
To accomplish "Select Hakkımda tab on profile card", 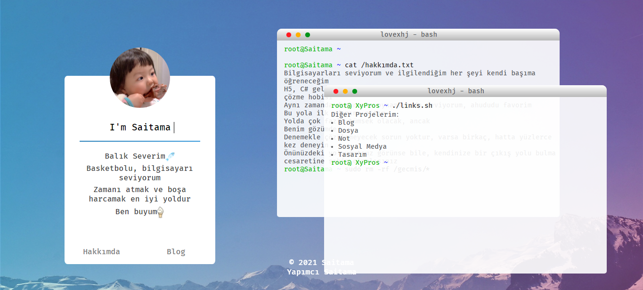I will (102, 251).
